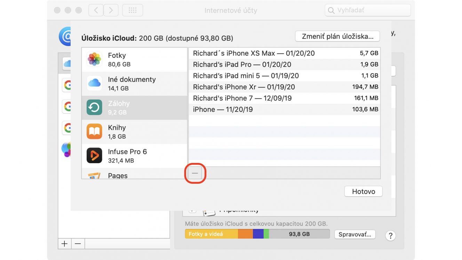462x260 pixels.
Task: Click the green storage bar segment
Action: (x=266, y=234)
